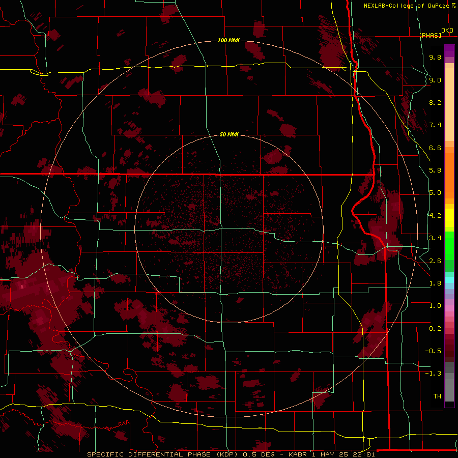Image resolution: width=458 pixels, height=458 pixels.
Task: Pick the cyan segment of the color bar
Action: pos(449,280)
